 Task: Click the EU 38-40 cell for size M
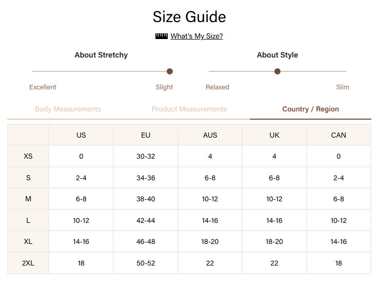[x=146, y=199]
